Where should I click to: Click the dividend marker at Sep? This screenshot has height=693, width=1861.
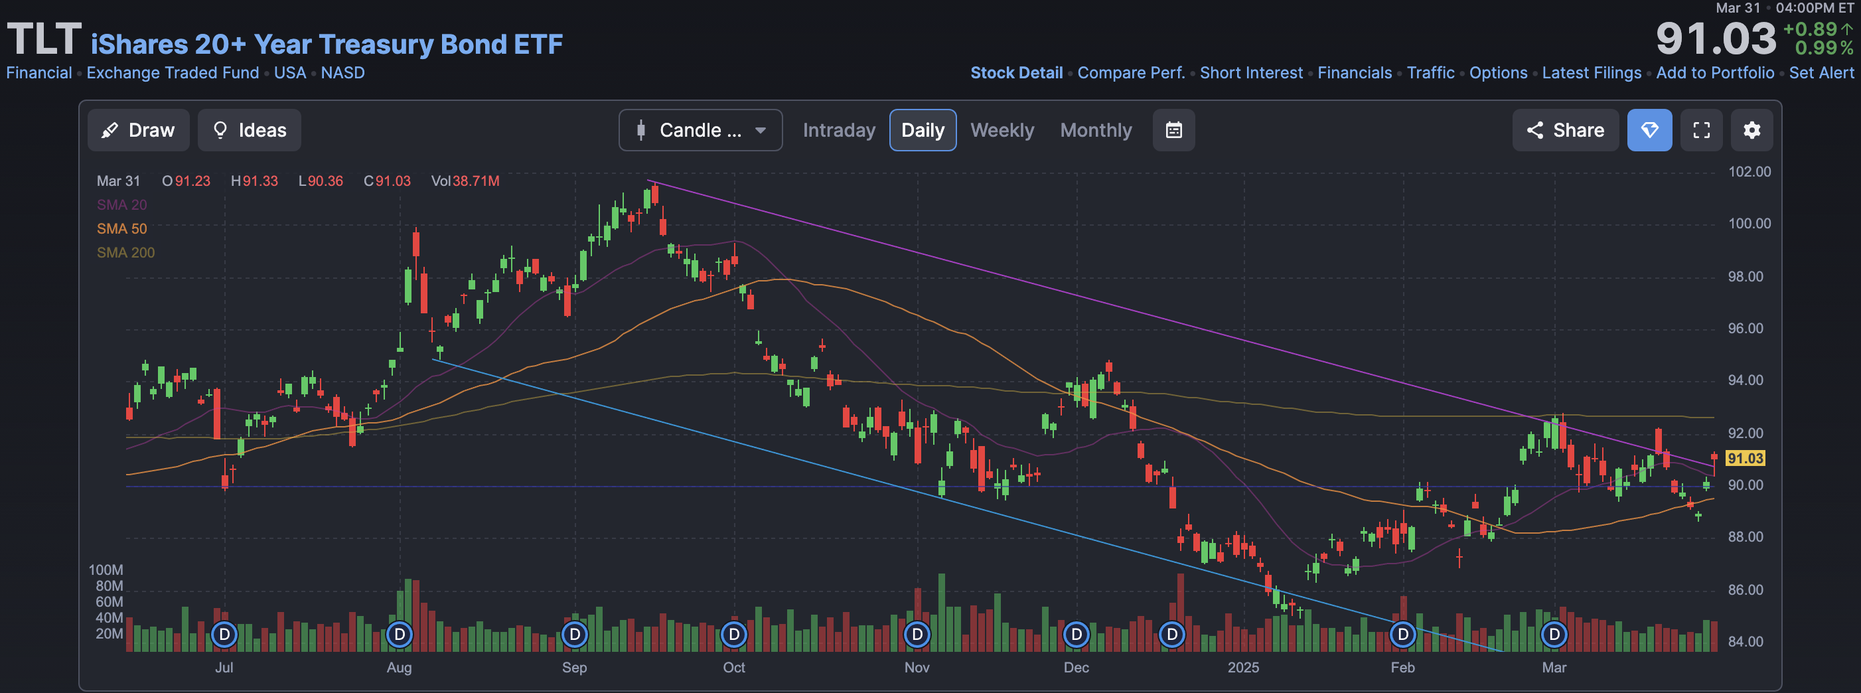click(574, 635)
